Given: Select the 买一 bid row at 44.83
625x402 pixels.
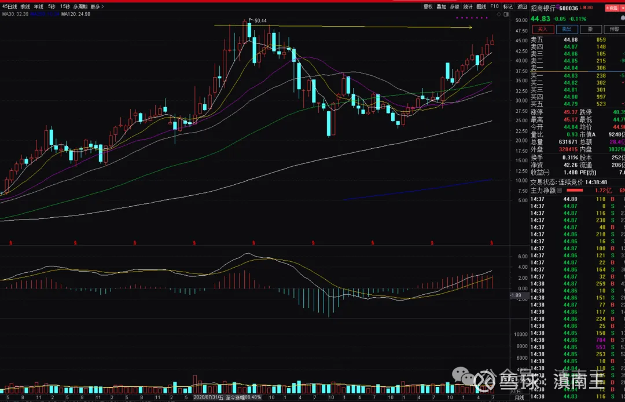Looking at the screenshot, I should coord(578,75).
